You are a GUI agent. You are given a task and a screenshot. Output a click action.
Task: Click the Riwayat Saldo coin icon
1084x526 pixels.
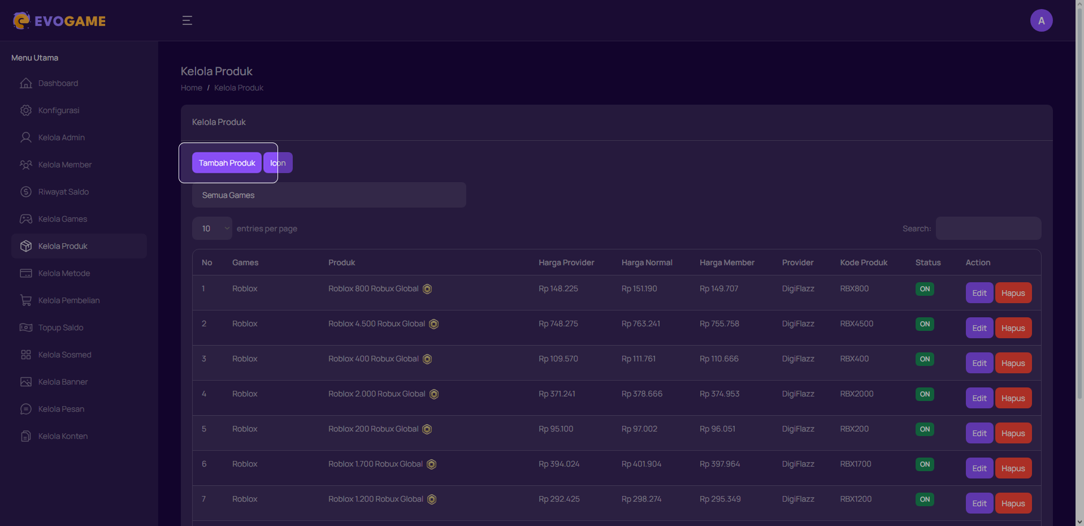coord(26,192)
